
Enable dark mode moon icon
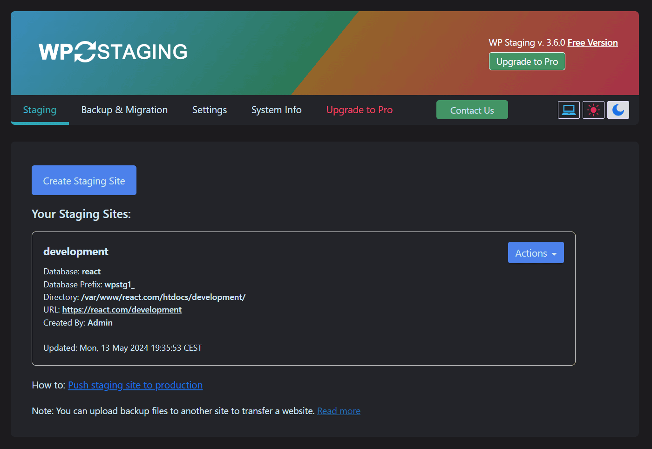(x=618, y=110)
